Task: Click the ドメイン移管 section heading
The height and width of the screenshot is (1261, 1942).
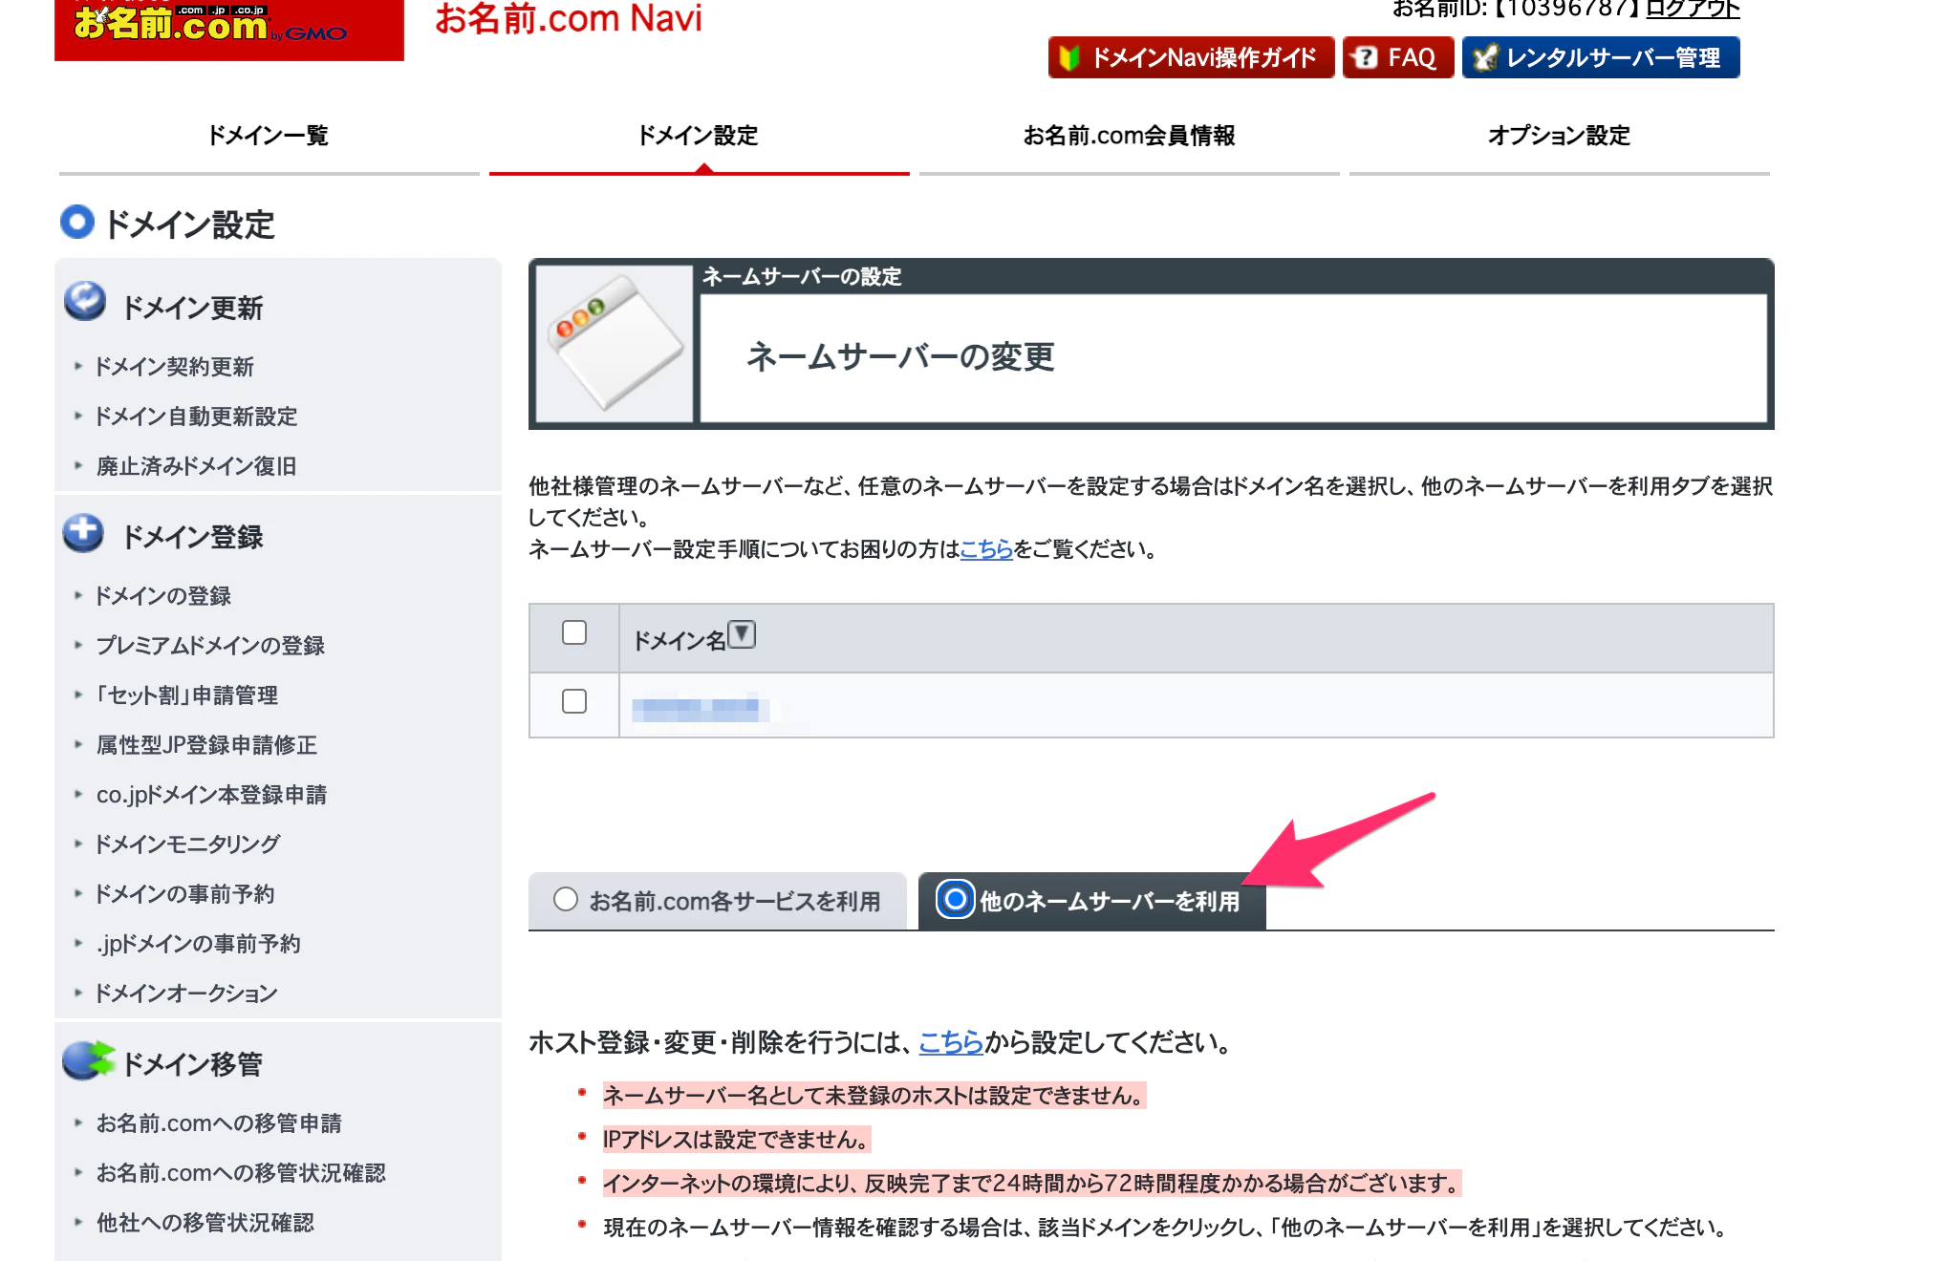Action: [x=193, y=1064]
